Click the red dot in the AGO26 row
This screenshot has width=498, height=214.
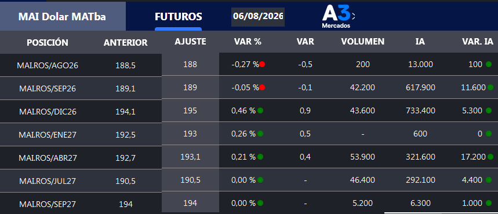point(262,64)
